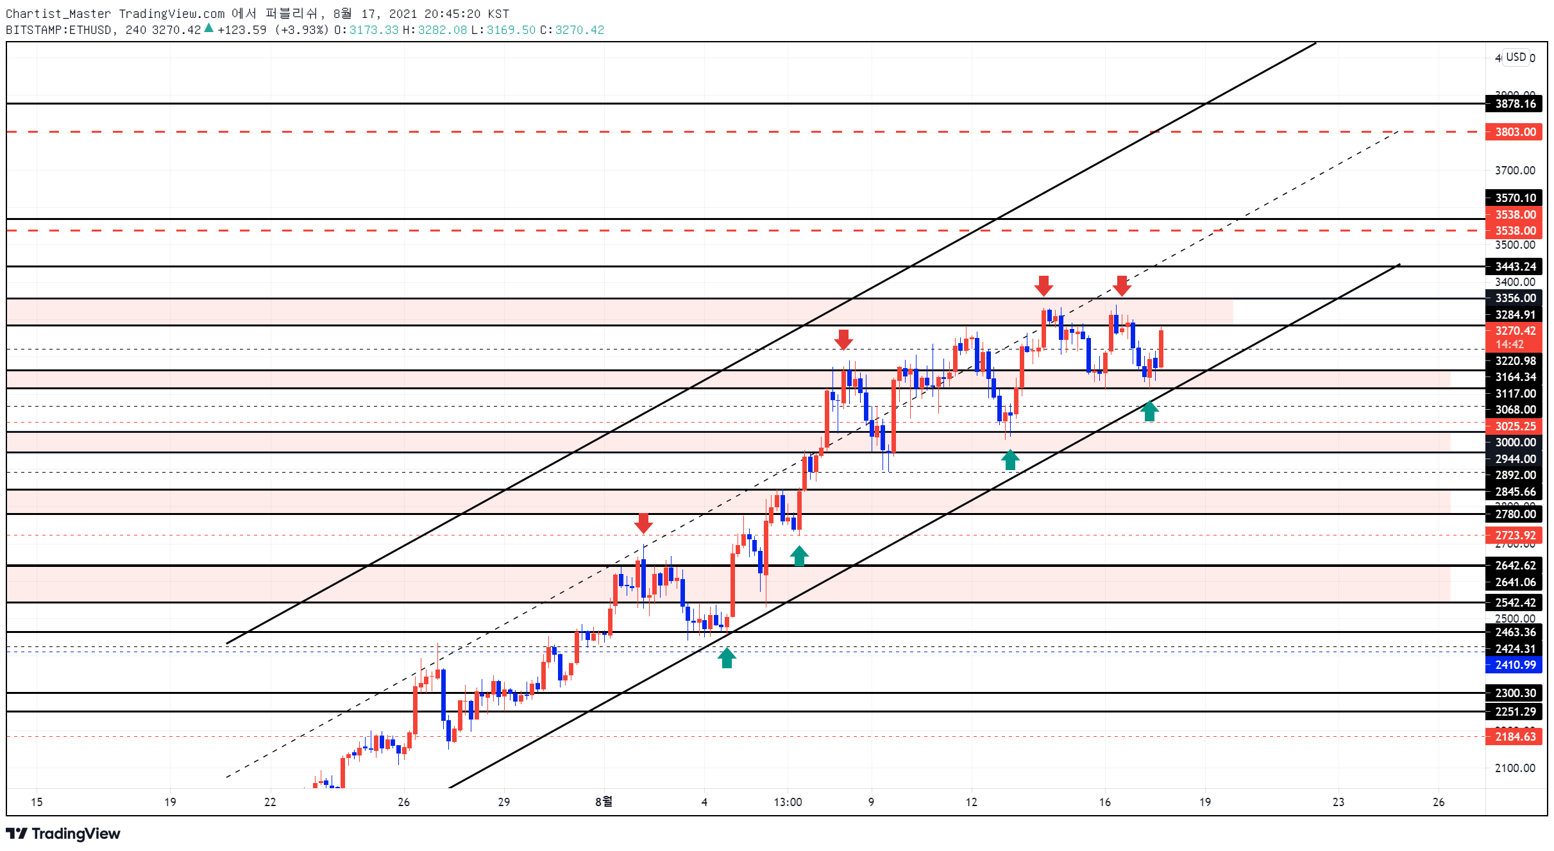1554x851 pixels.
Task: Select the 3284.91 price label
Action: point(1514,315)
